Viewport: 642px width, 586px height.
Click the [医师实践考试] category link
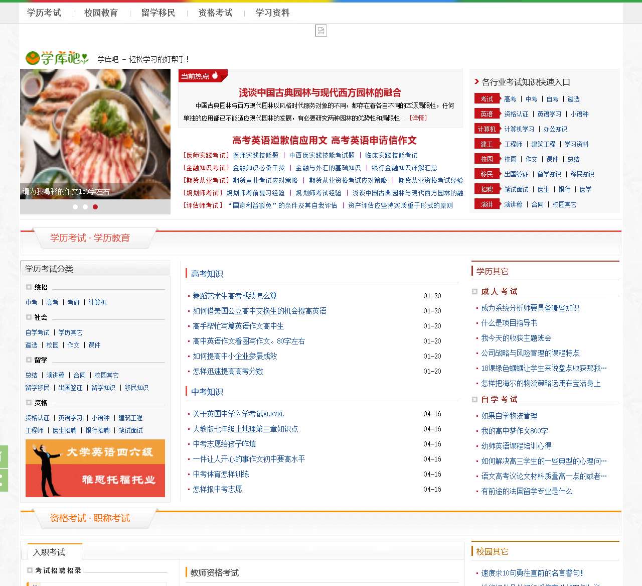(206, 155)
